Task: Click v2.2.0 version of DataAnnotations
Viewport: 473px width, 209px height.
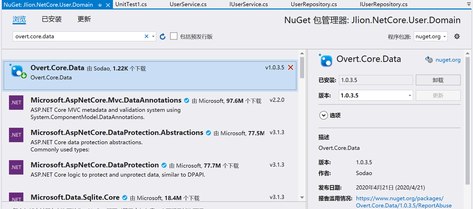Action: click(x=277, y=100)
